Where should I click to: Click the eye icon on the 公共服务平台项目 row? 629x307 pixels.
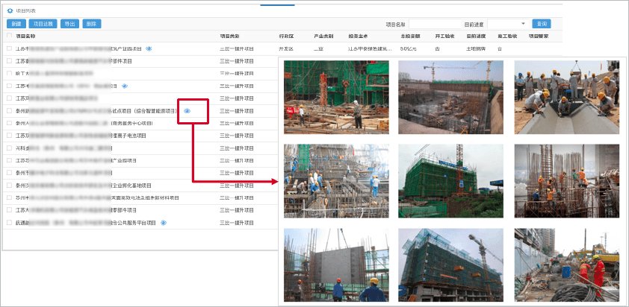point(163,222)
